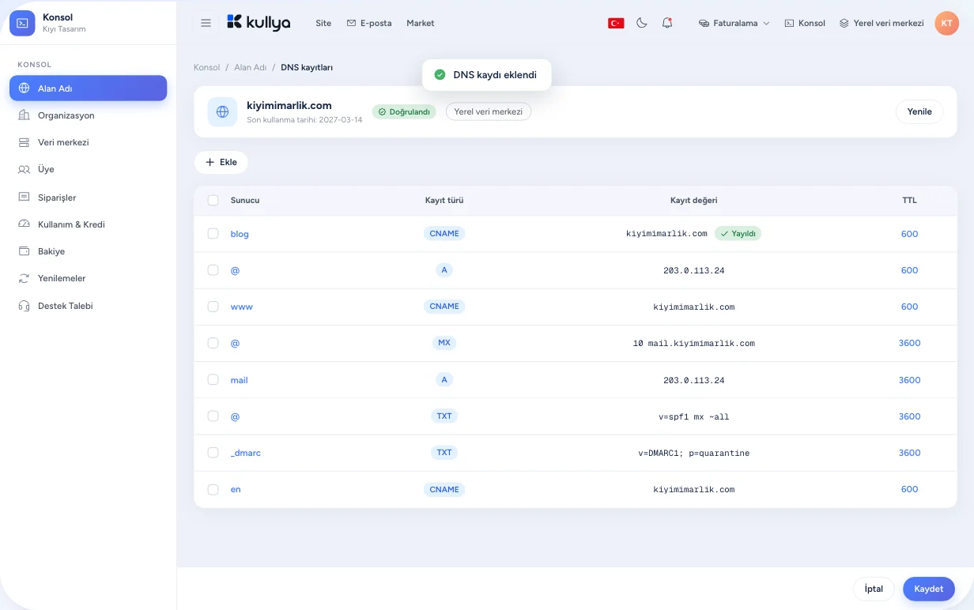This screenshot has width=974, height=610.
Task: Click the Kaydet button
Action: tap(929, 589)
